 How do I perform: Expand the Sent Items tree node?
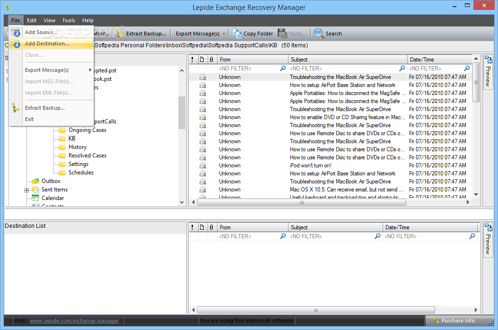26,190
